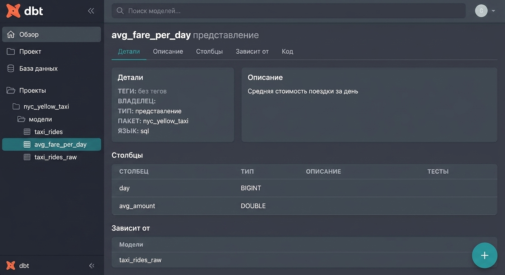Image resolution: width=505 pixels, height=275 pixels.
Task: Switch to the Зависит от tab
Action: 252,51
